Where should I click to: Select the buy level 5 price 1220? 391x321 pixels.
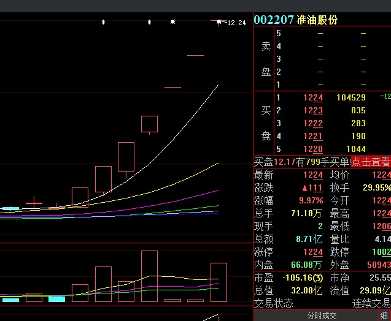[x=312, y=149]
